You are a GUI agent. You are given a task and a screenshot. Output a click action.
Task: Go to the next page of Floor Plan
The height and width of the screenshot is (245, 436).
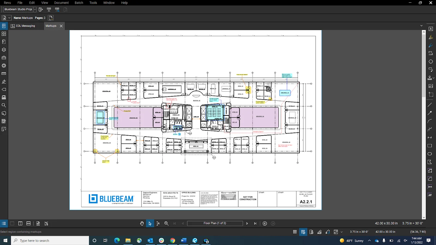point(247,223)
